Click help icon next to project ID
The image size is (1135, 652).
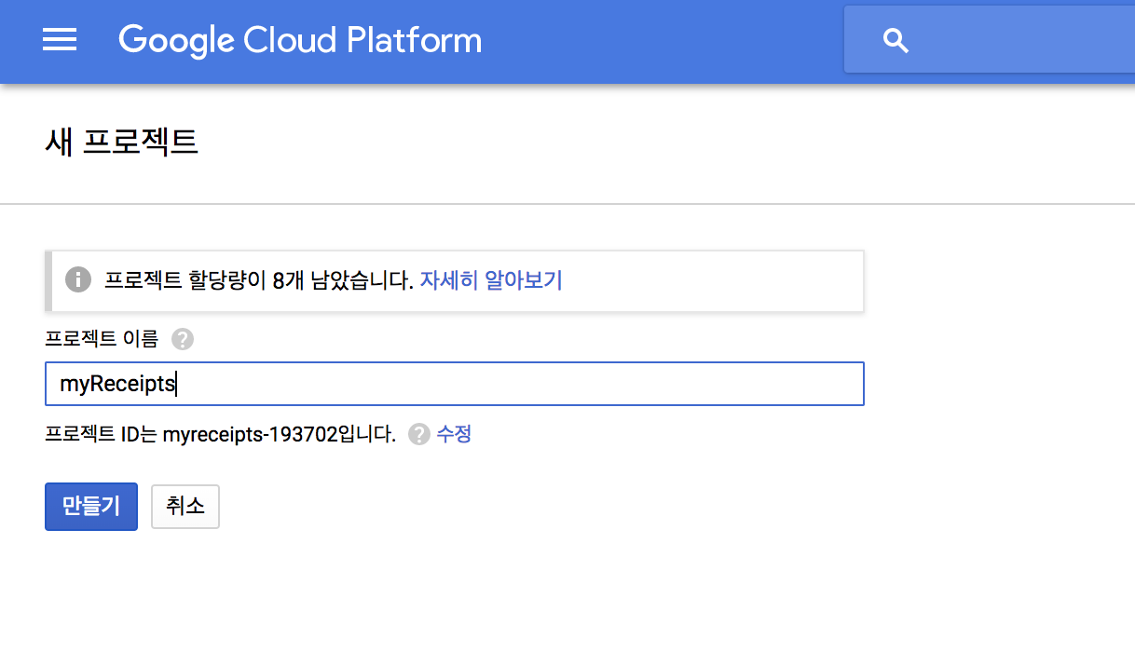click(x=419, y=434)
